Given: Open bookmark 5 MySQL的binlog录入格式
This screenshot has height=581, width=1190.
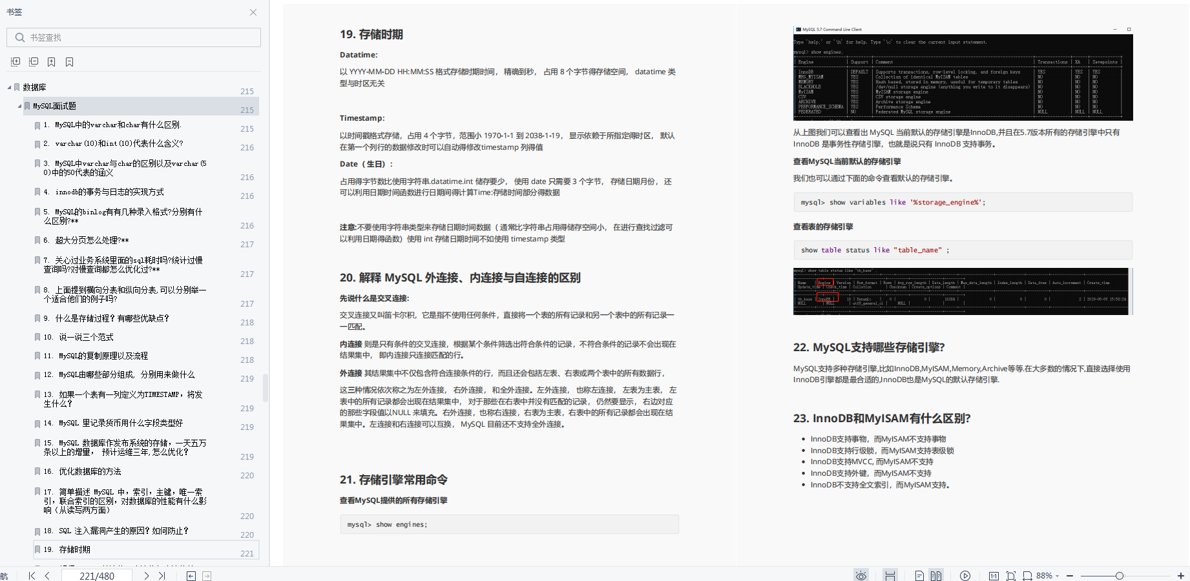Looking at the screenshot, I should click(123, 216).
